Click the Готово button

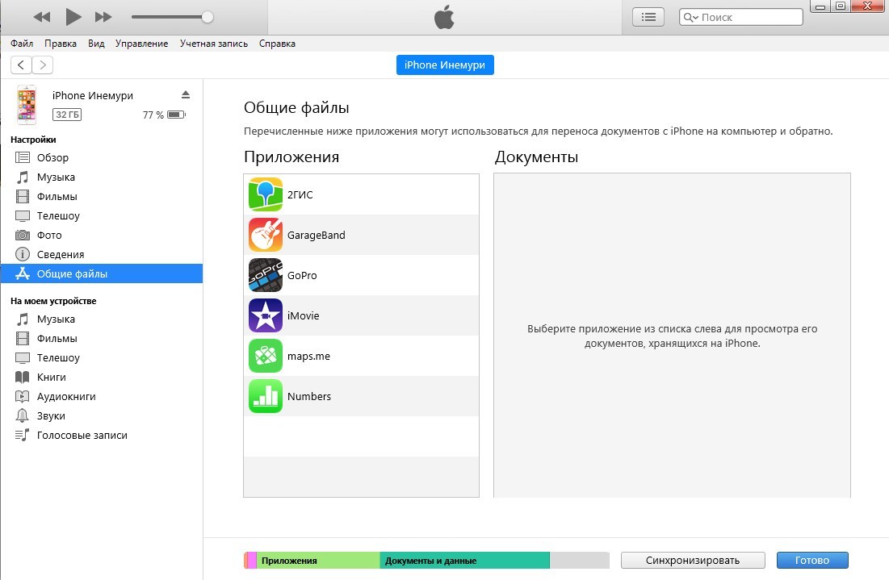click(x=812, y=560)
